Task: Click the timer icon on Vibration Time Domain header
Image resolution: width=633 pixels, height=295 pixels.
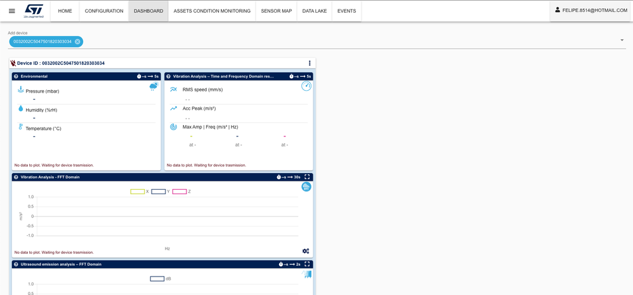Action: pos(292,76)
